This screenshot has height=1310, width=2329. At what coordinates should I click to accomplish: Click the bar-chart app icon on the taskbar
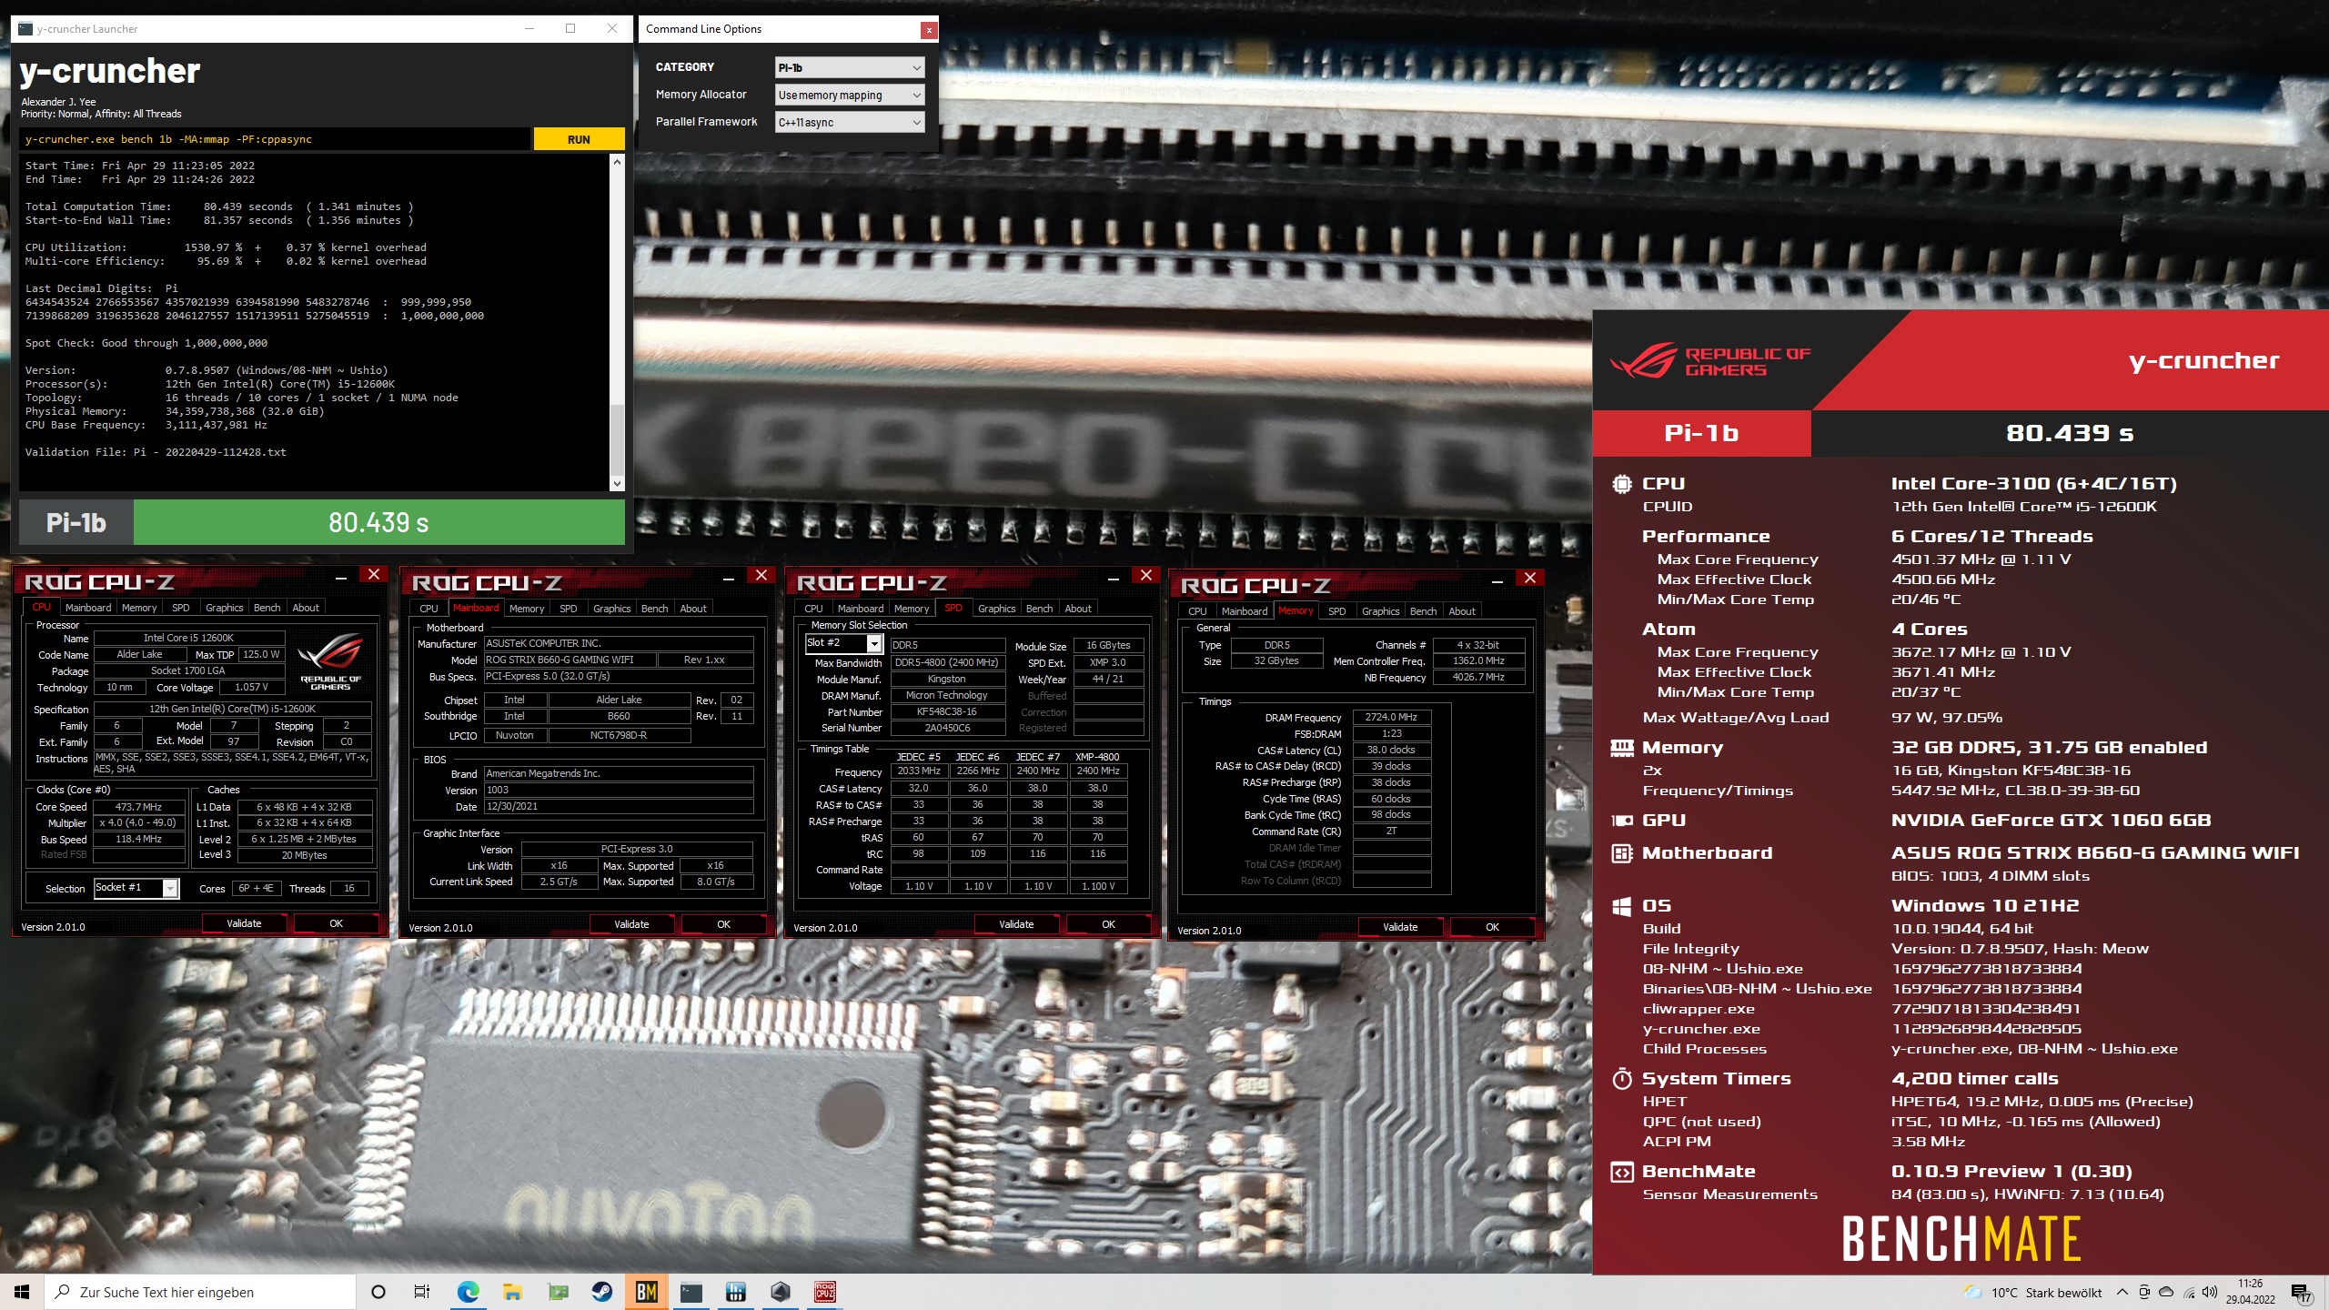tap(736, 1292)
